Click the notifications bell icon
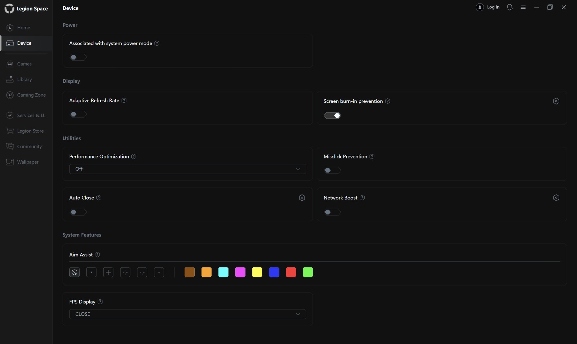577x344 pixels. tap(509, 7)
